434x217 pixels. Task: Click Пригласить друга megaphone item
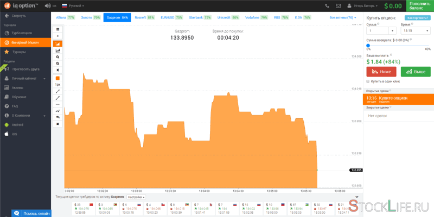click(25, 69)
